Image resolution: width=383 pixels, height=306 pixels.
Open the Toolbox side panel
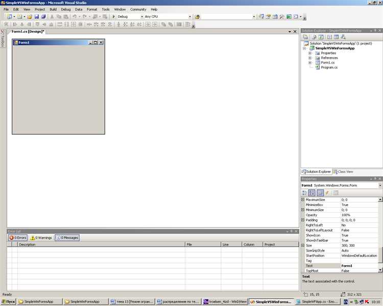pyautogui.click(x=3, y=39)
